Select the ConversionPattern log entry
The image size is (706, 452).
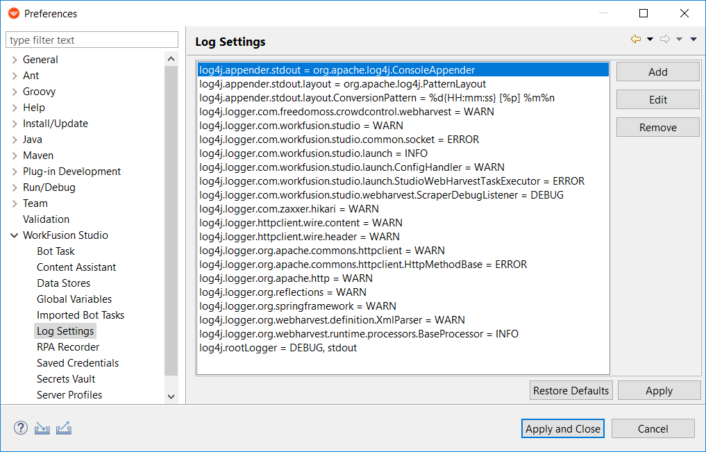coord(403,98)
